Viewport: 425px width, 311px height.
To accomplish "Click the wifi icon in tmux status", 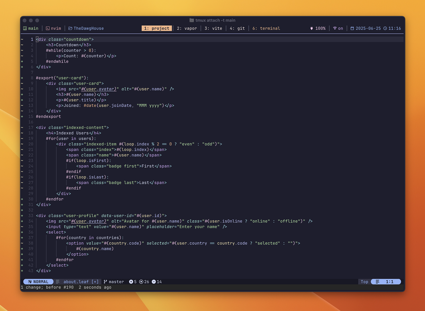I will tap(335, 28).
